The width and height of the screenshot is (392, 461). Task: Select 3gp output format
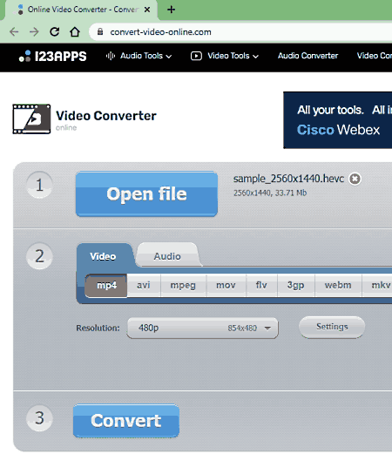[x=295, y=285]
